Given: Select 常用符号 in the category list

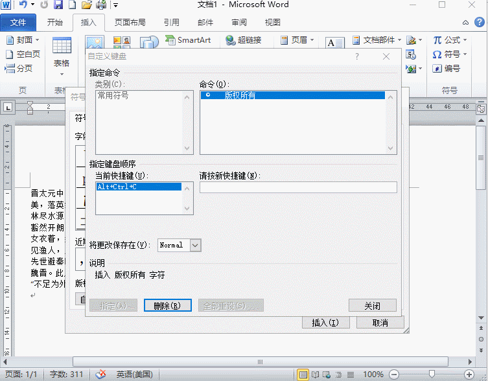Looking at the screenshot, I should point(113,95).
